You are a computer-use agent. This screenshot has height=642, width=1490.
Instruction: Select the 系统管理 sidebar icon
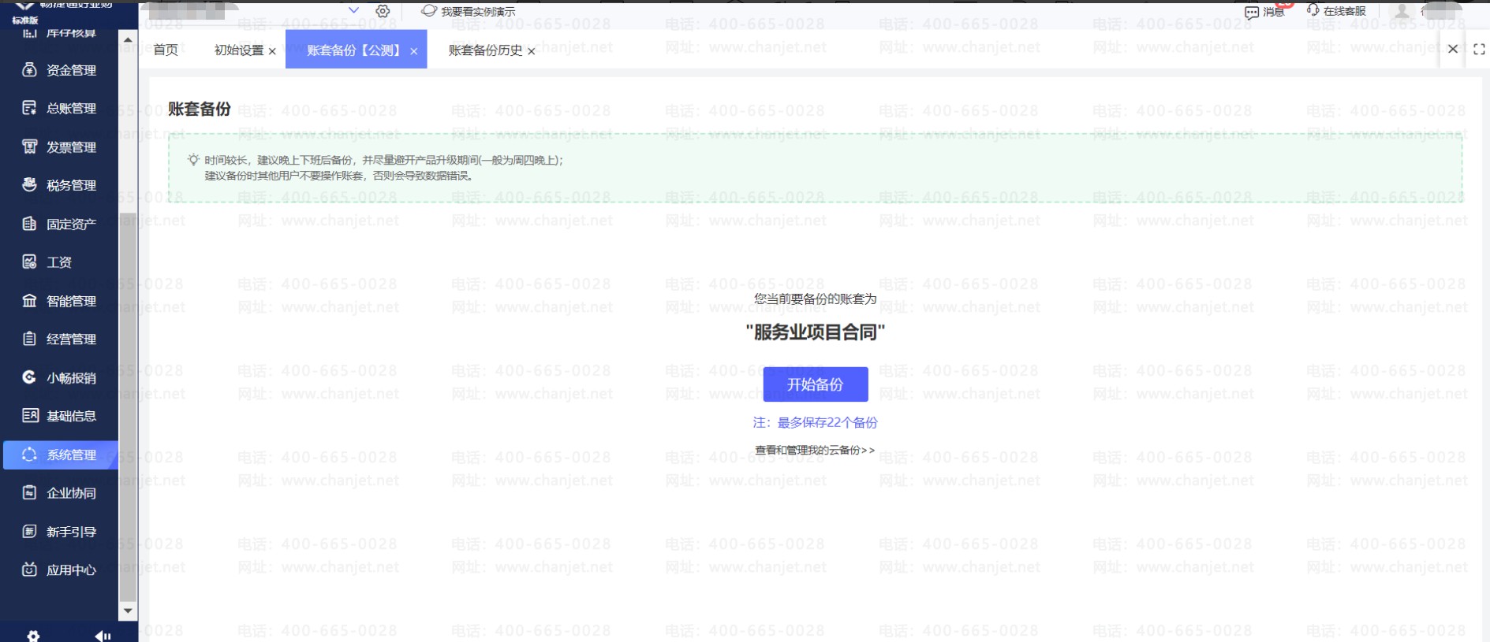pyautogui.click(x=29, y=455)
